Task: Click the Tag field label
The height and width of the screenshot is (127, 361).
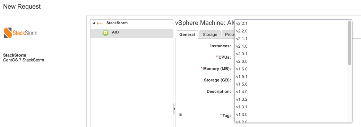Action: (226, 116)
